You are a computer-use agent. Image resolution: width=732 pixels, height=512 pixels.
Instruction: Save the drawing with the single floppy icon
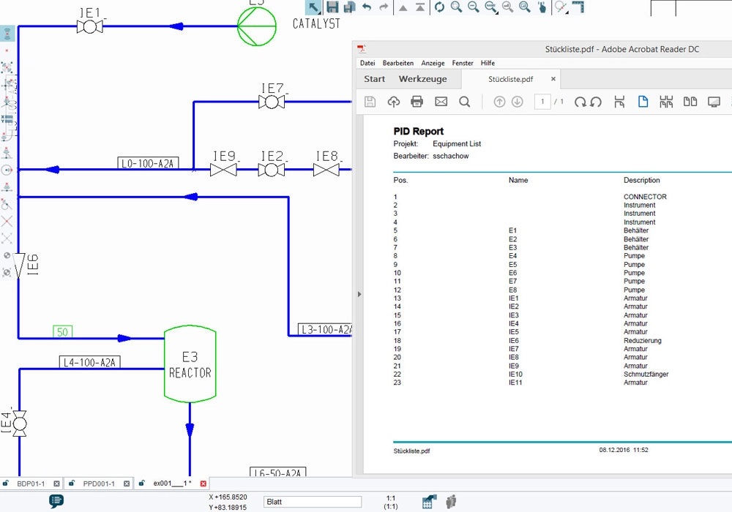[332, 7]
